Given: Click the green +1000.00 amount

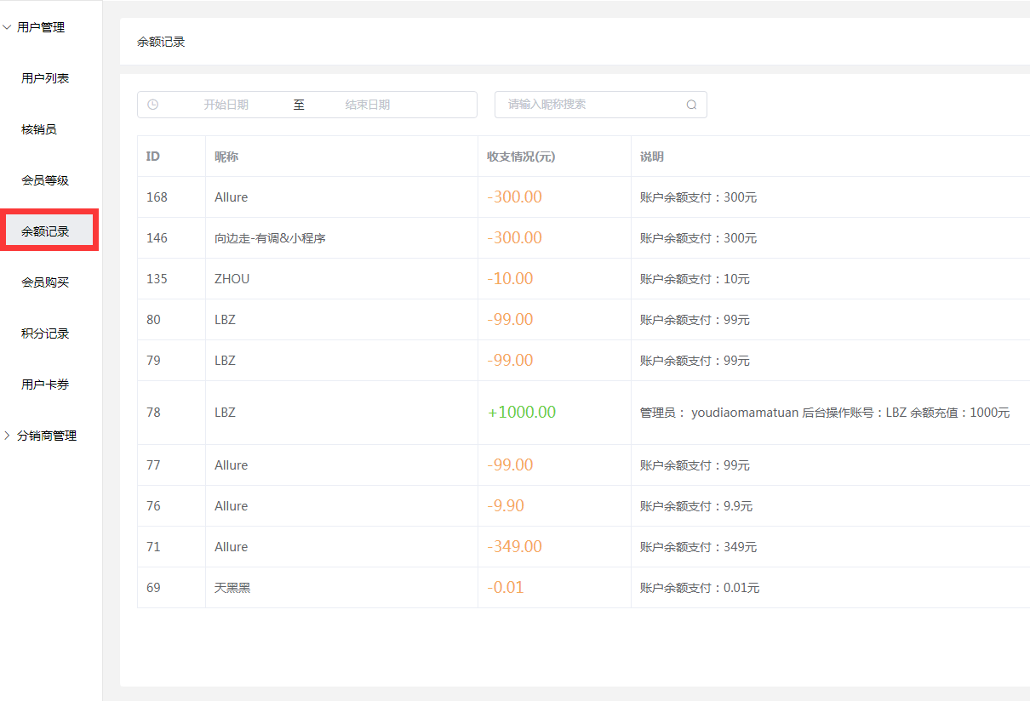Looking at the screenshot, I should 521,413.
